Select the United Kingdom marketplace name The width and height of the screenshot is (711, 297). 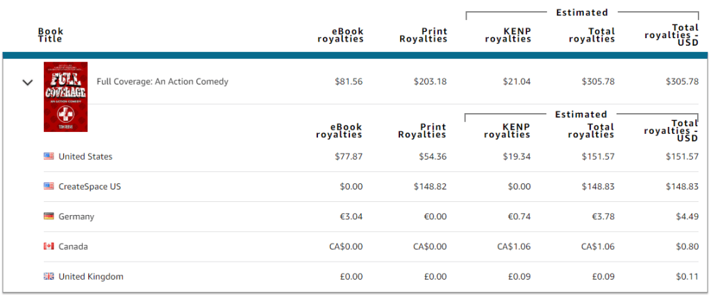pos(91,277)
